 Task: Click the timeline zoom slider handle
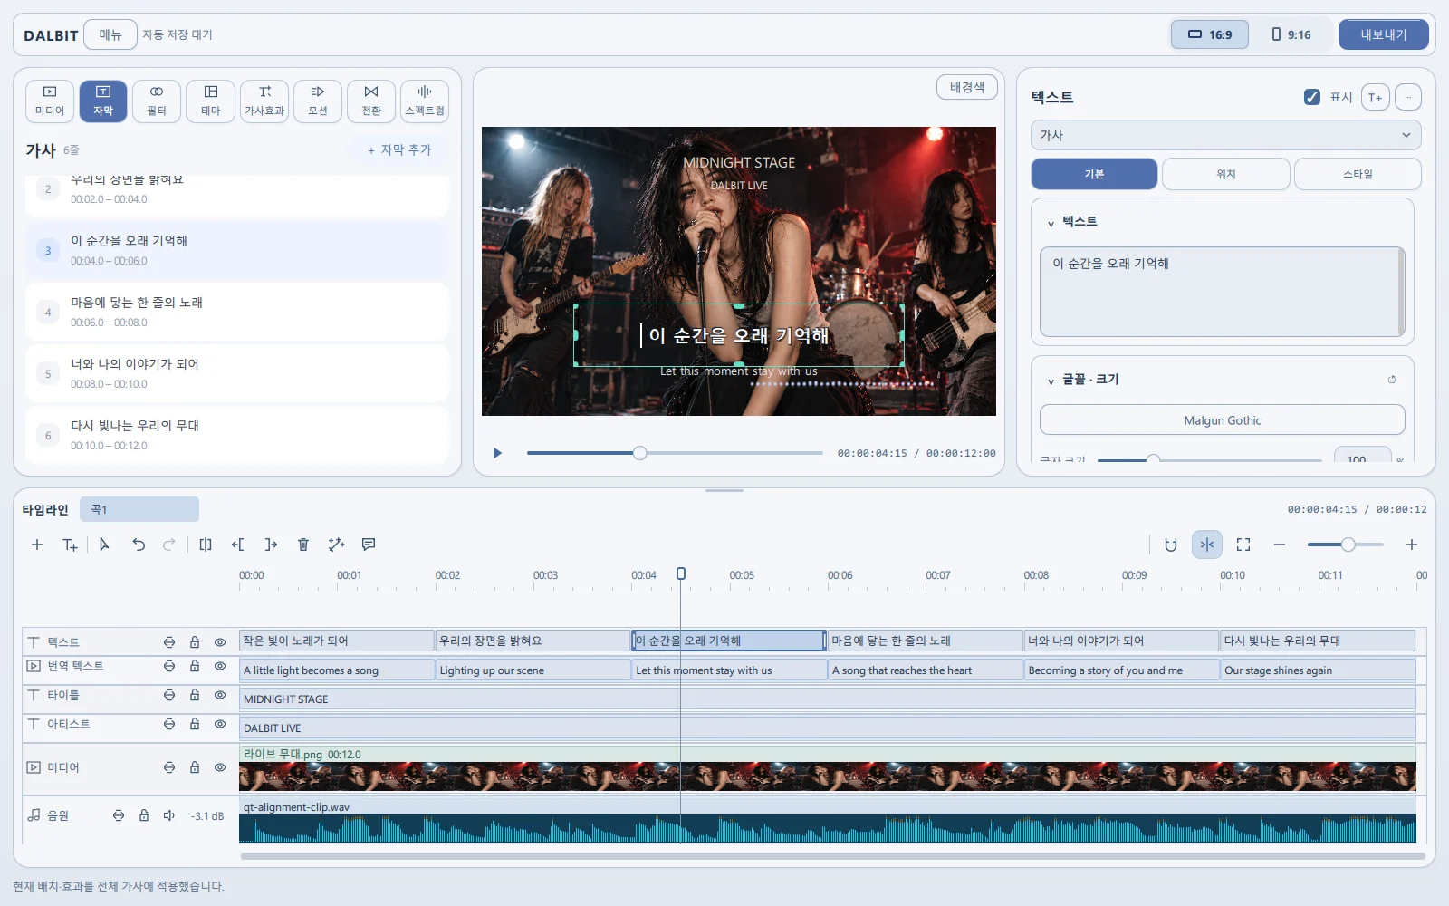point(1348,545)
